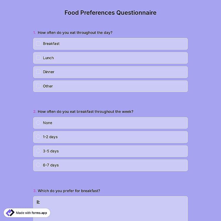Click inside the breakfast preference text field
Screen dimensions: 221x221
(111, 209)
